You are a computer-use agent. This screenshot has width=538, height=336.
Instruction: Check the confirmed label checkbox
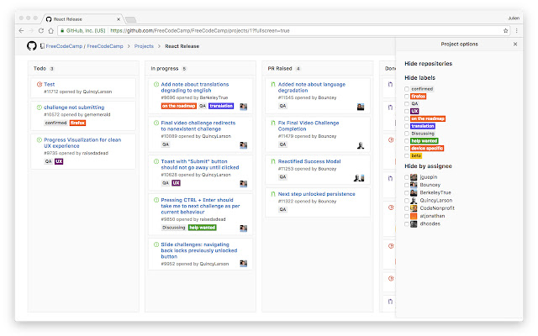pos(407,89)
